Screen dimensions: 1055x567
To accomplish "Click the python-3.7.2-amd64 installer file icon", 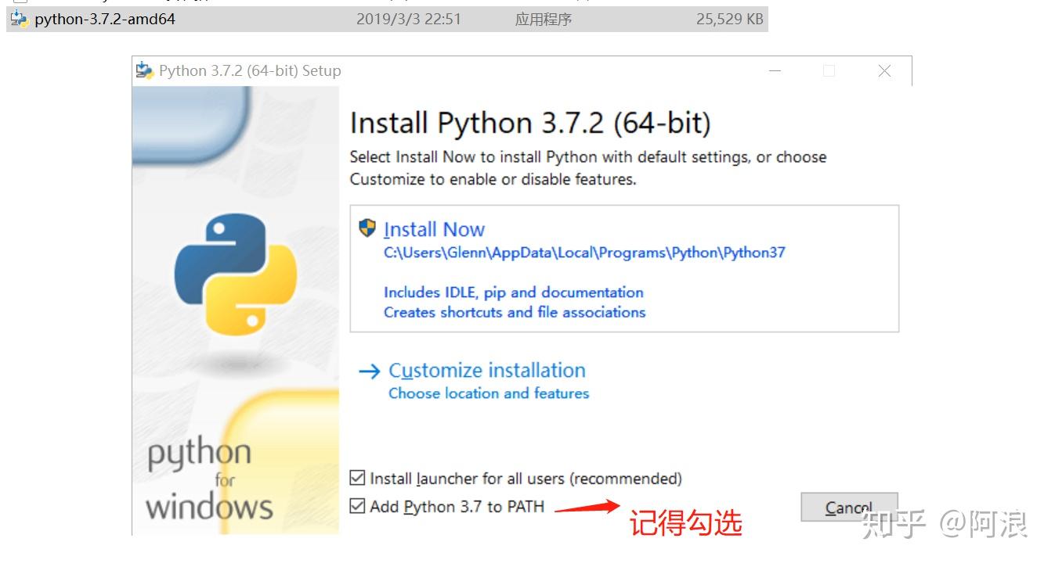I will pyautogui.click(x=19, y=19).
